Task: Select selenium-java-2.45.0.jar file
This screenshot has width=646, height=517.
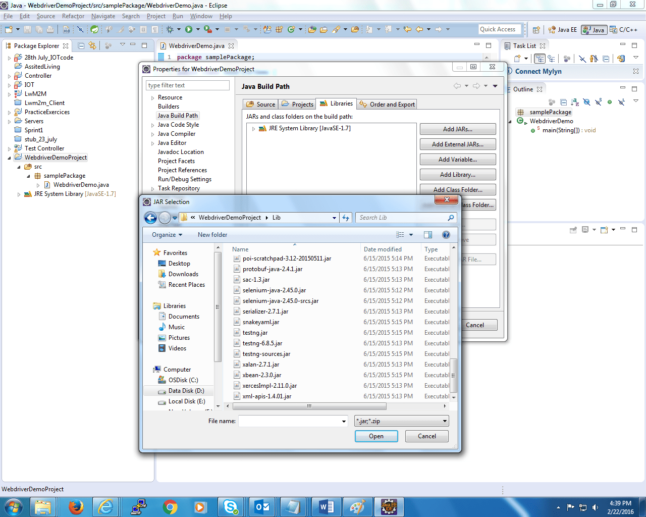Action: click(x=274, y=290)
